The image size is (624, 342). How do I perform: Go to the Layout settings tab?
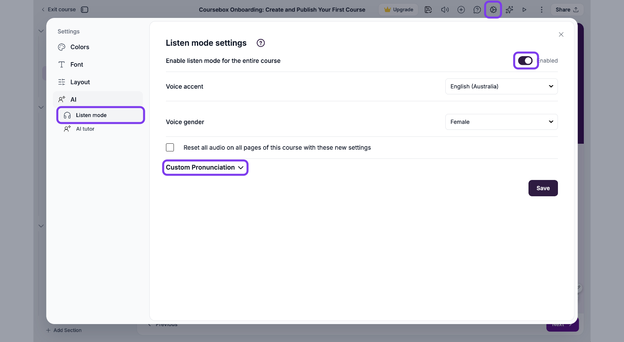tap(98, 82)
